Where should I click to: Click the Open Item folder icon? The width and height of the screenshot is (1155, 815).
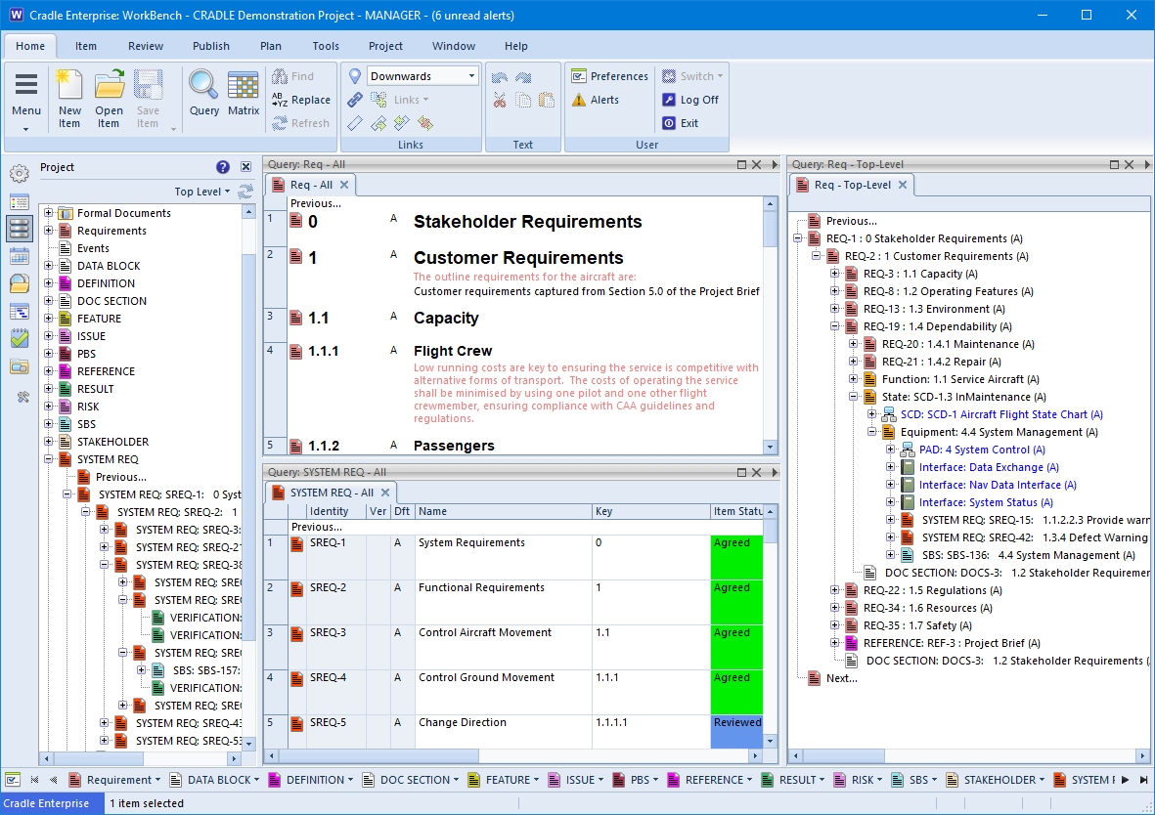(x=109, y=98)
